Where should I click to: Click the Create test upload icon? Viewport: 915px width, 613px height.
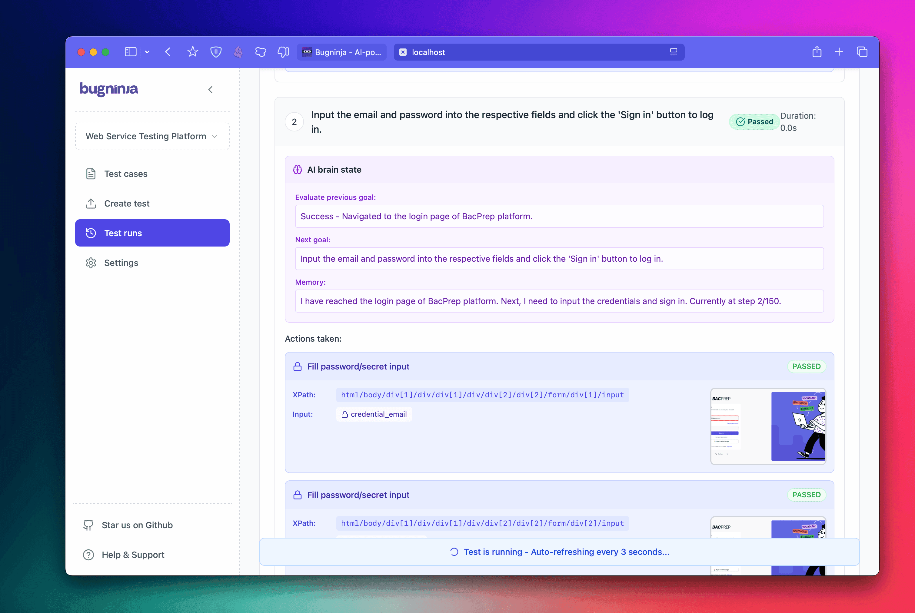click(91, 203)
